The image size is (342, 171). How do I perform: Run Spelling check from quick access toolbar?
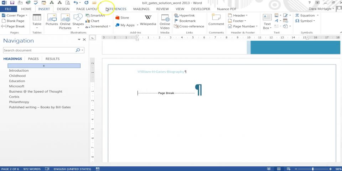click(x=36, y=2)
